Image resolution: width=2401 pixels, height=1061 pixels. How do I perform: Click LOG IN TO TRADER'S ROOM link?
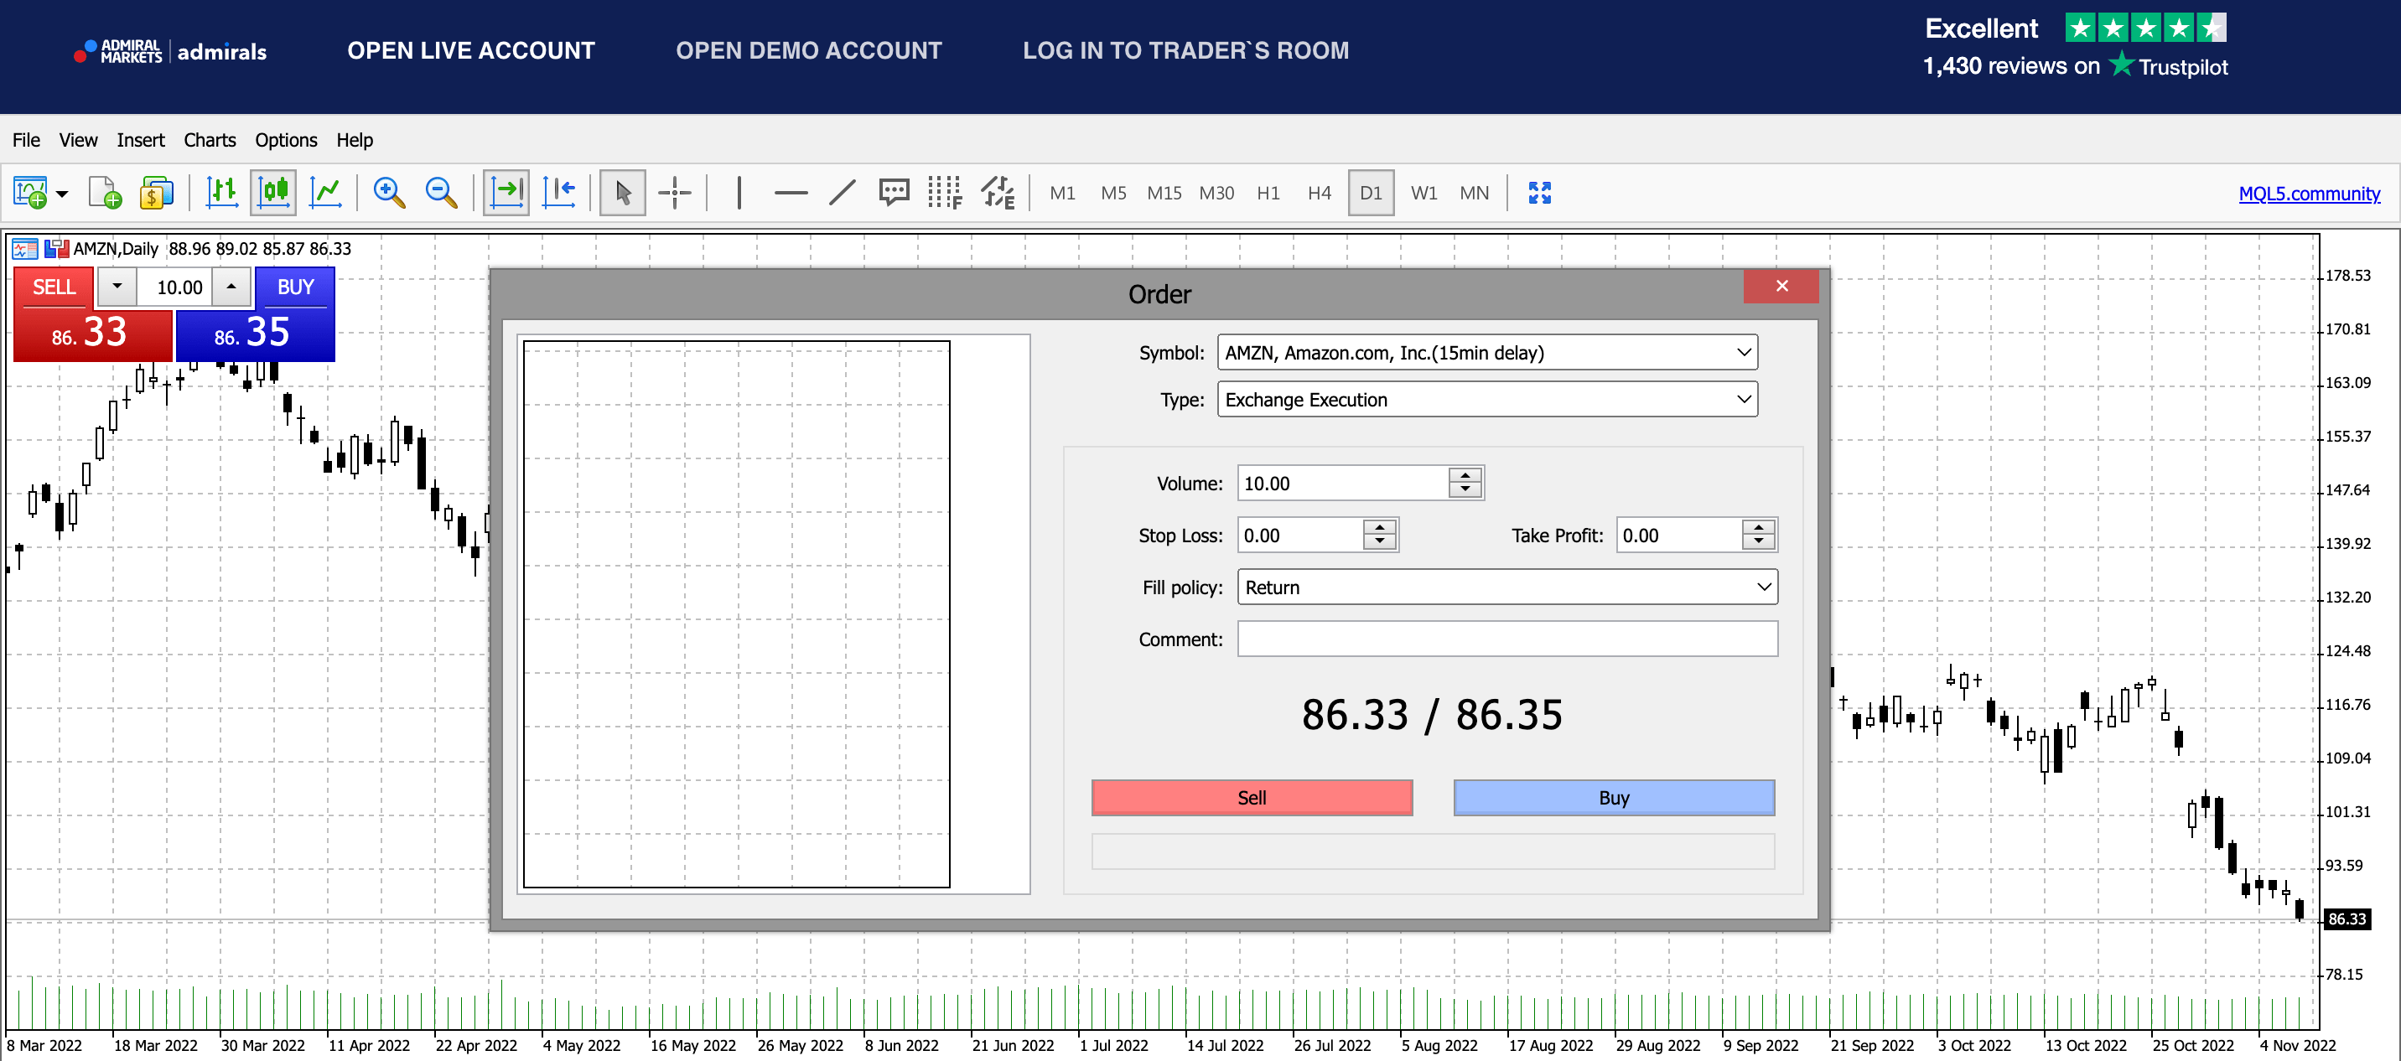[x=1185, y=50]
